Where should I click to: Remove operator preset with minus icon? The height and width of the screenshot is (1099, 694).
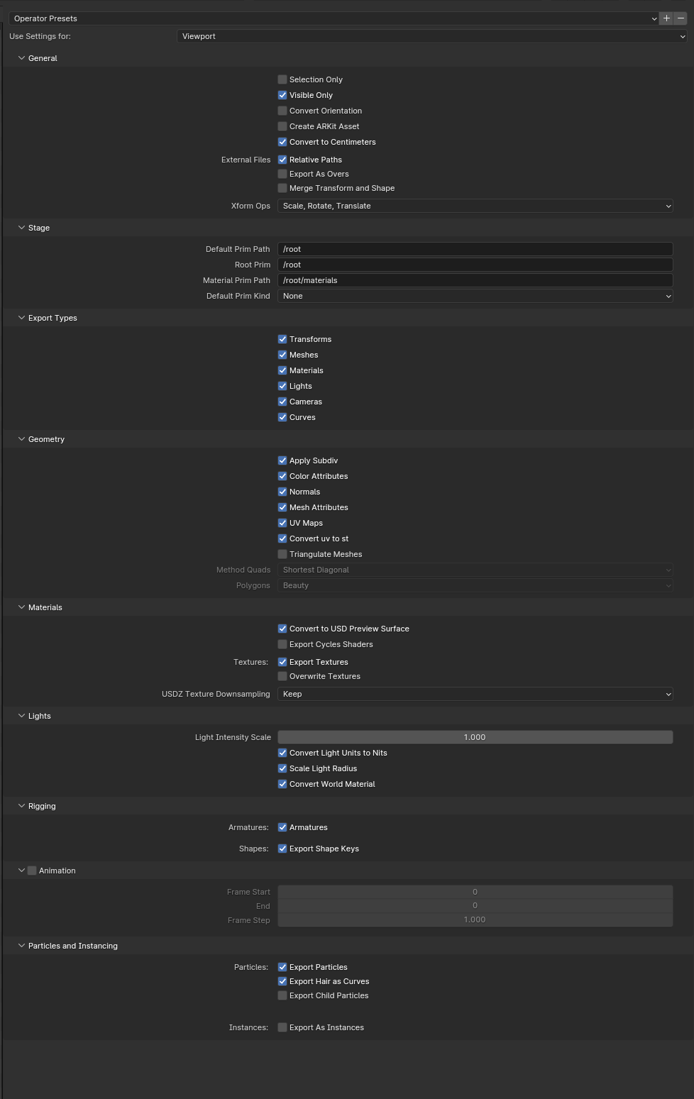pos(681,18)
